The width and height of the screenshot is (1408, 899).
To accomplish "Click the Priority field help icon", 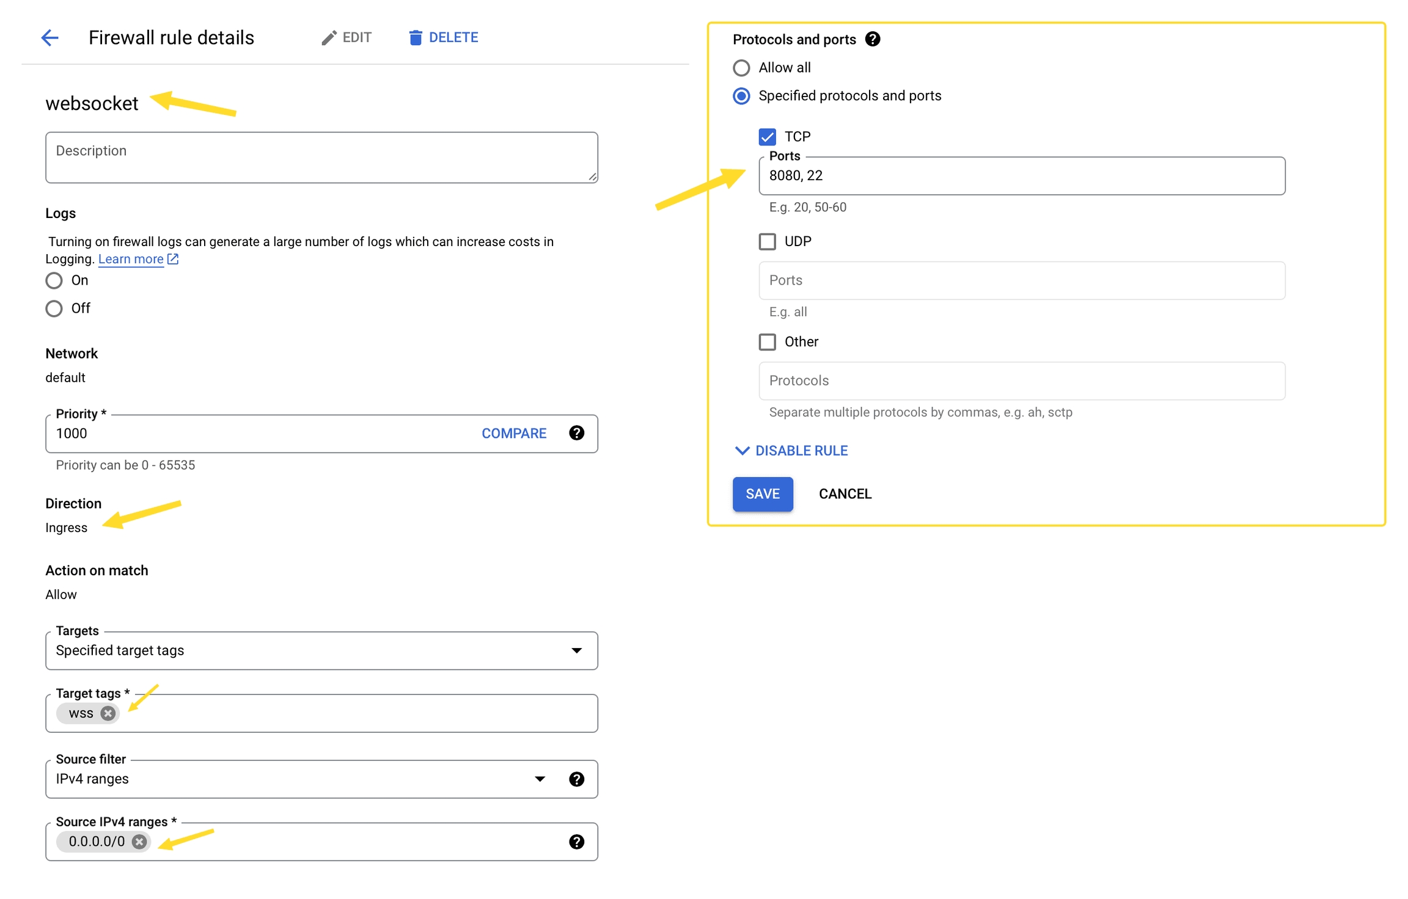I will coord(576,433).
